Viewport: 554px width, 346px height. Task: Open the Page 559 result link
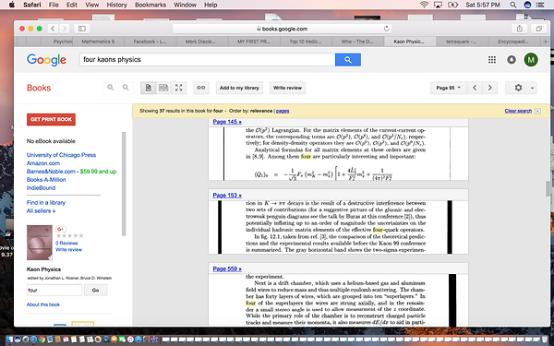227,269
